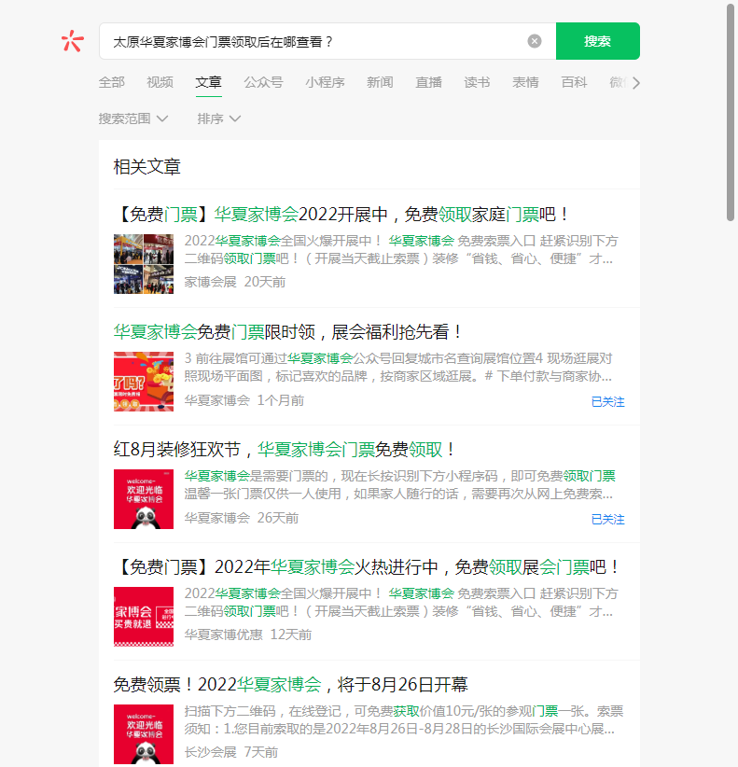Open article 【免费门票】华夏家博会2022开展中

341,215
